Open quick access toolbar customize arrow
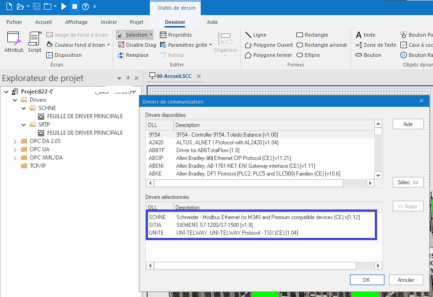 click(x=94, y=6)
